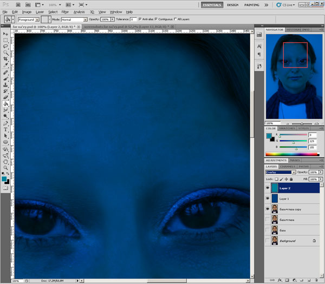Open the Filter menu
This screenshot has width=325, height=284.
[x=65, y=11]
